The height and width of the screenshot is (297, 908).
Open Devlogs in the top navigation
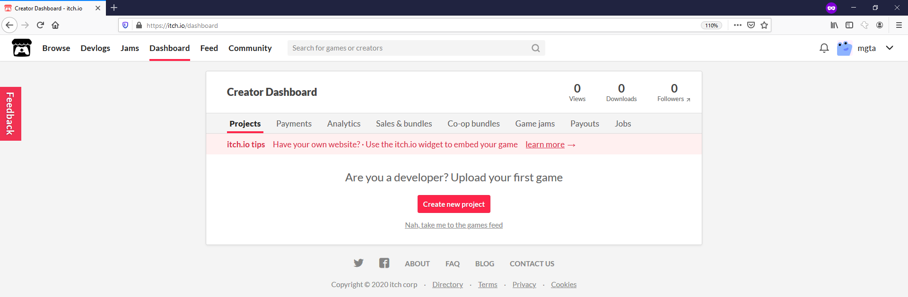point(95,48)
